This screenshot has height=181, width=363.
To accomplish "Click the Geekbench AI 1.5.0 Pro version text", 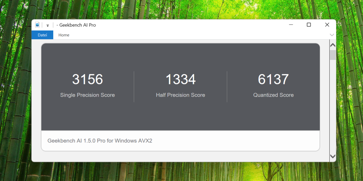I will [x=100, y=141].
